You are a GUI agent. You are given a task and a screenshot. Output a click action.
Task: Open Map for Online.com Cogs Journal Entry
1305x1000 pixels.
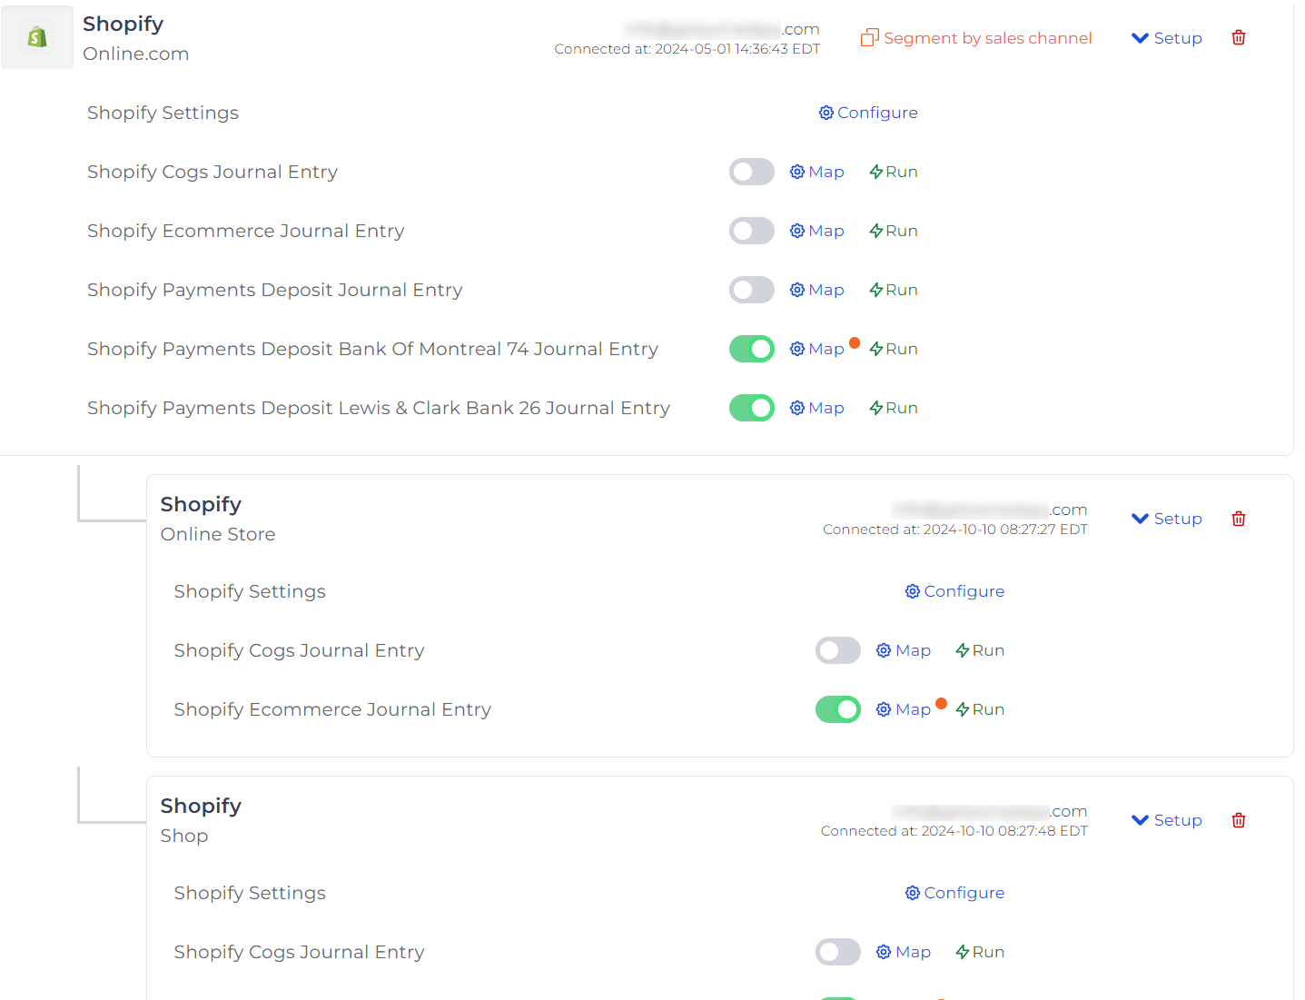pos(817,172)
